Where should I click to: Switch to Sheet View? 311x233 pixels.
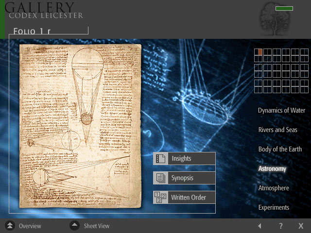pos(89,226)
